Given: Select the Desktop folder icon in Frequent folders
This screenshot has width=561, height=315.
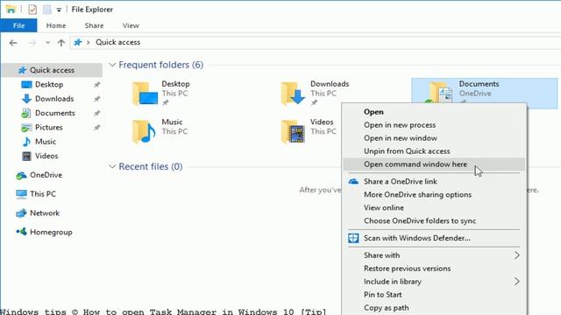Looking at the screenshot, I should pyautogui.click(x=145, y=94).
